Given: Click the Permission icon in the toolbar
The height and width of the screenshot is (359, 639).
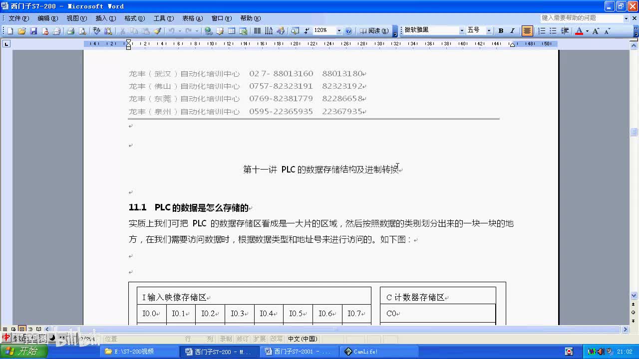Looking at the screenshot, I should [x=45, y=31].
